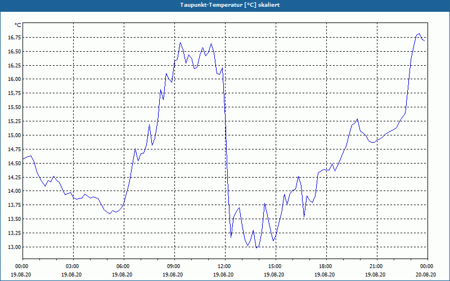Select the '15:00' time axis label

pos(274,266)
